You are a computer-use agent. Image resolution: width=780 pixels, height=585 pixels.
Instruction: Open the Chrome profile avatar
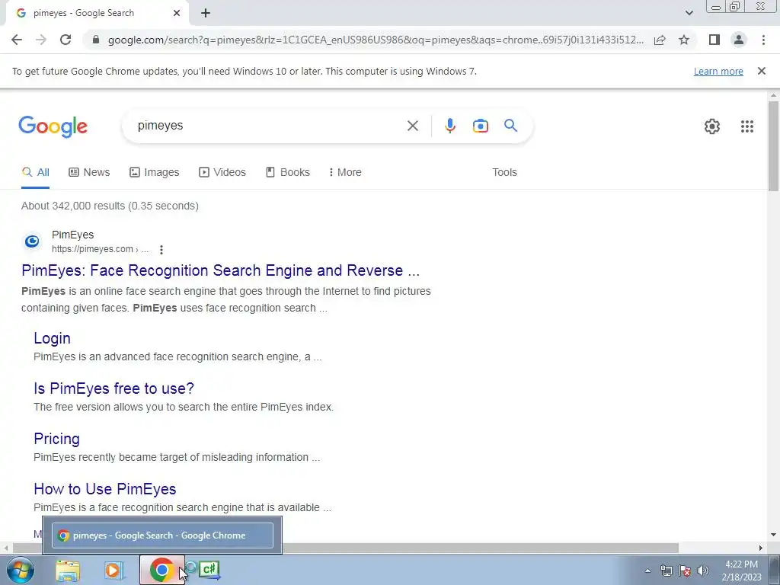tap(739, 40)
